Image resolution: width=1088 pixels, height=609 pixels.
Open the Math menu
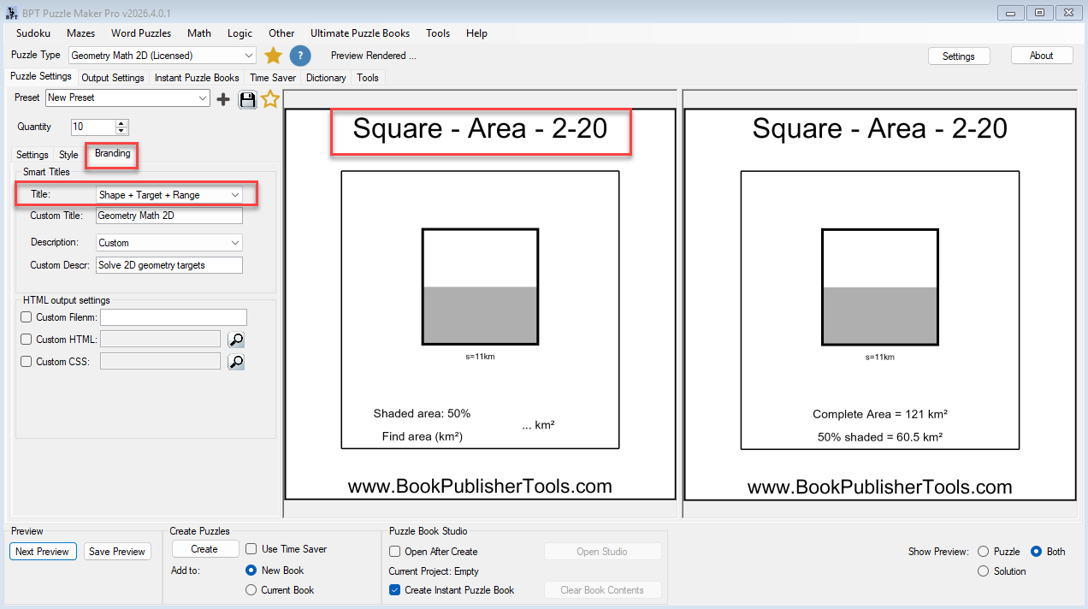click(x=199, y=33)
